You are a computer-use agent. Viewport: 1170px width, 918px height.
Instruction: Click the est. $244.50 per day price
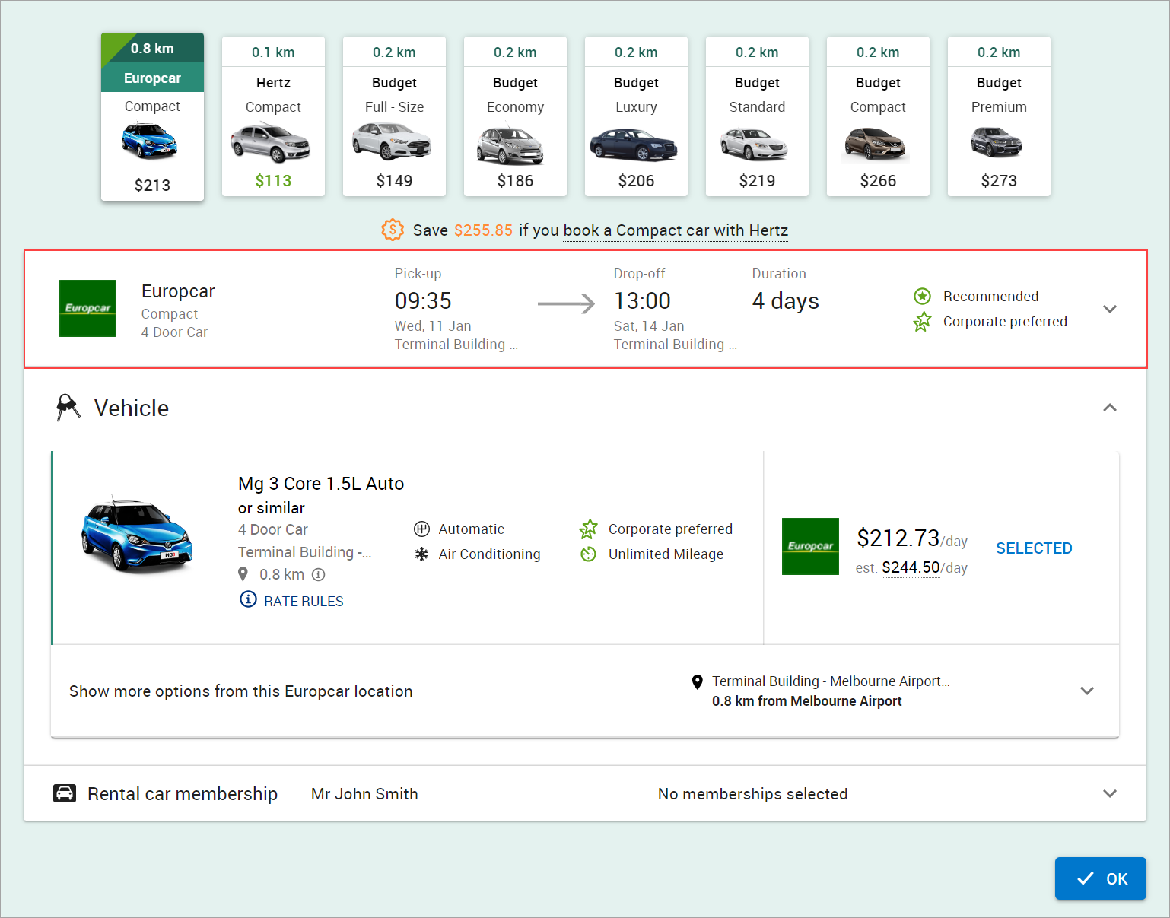[911, 567]
